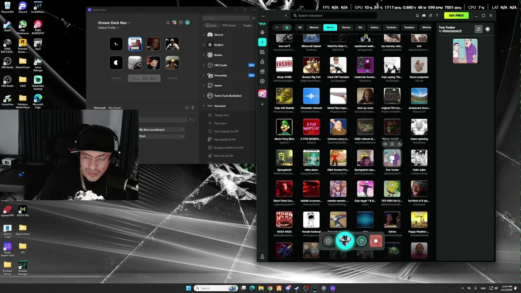Click the Windows Start button
The width and height of the screenshot is (521, 293).
pos(188,288)
